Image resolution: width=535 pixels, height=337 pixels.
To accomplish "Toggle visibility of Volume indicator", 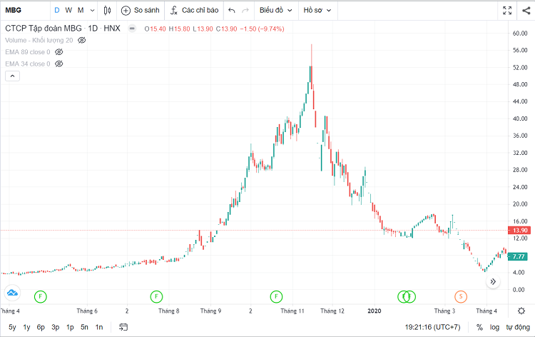I will click(x=81, y=41).
